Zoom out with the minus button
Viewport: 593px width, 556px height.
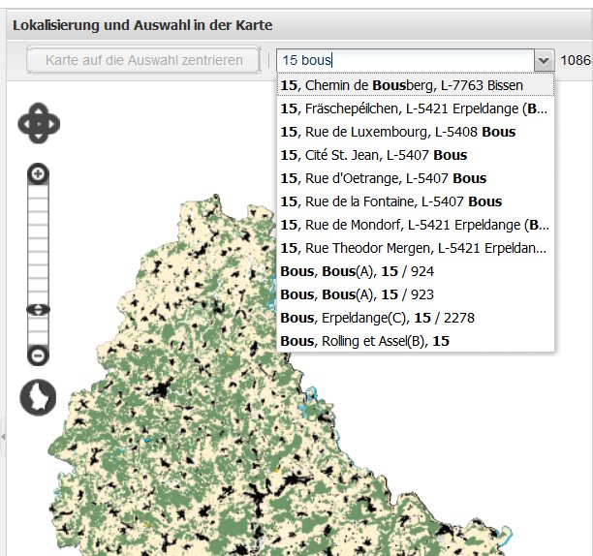(38, 355)
